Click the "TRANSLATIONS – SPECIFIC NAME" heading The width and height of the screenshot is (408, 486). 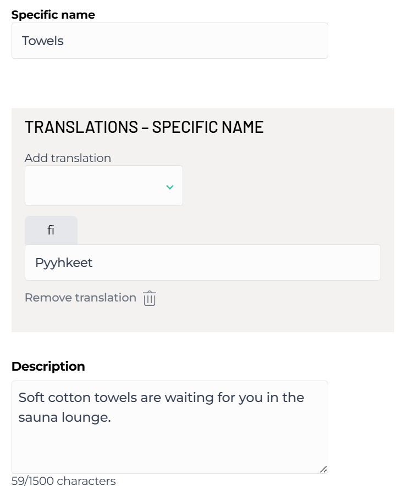pos(144,127)
